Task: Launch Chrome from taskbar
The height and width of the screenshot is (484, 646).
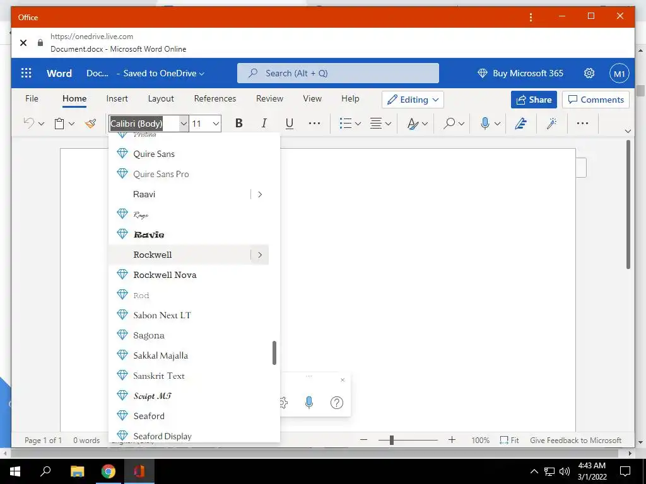Action: 108,471
